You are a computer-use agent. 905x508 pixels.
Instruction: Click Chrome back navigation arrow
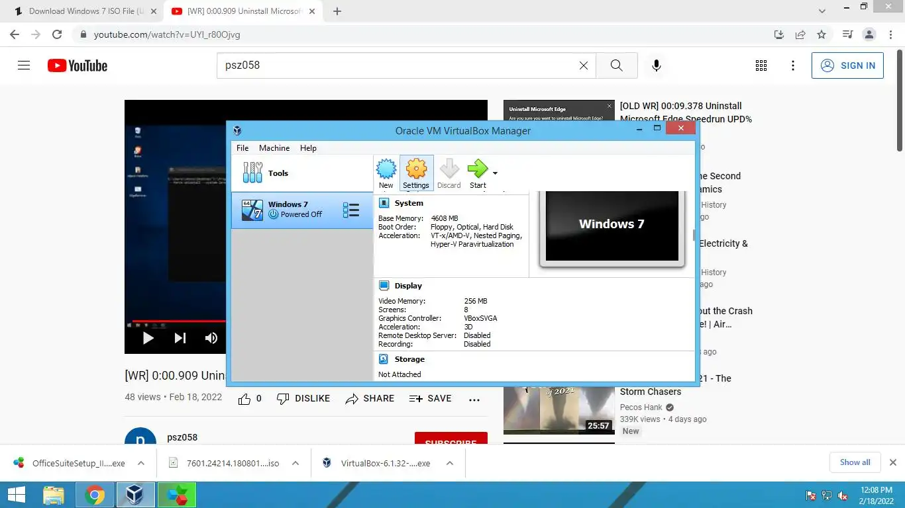15,34
